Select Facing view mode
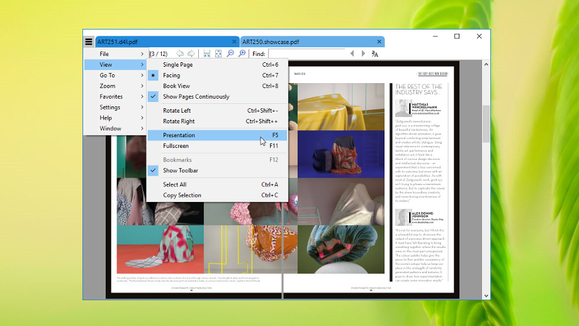 point(217,76)
